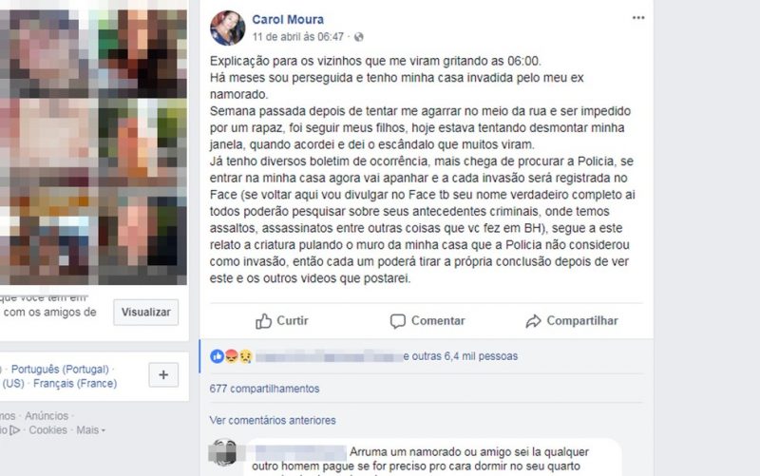Image resolution: width=760 pixels, height=476 pixels.
Task: Open Carol Moura's profile picture
Action: (227, 29)
